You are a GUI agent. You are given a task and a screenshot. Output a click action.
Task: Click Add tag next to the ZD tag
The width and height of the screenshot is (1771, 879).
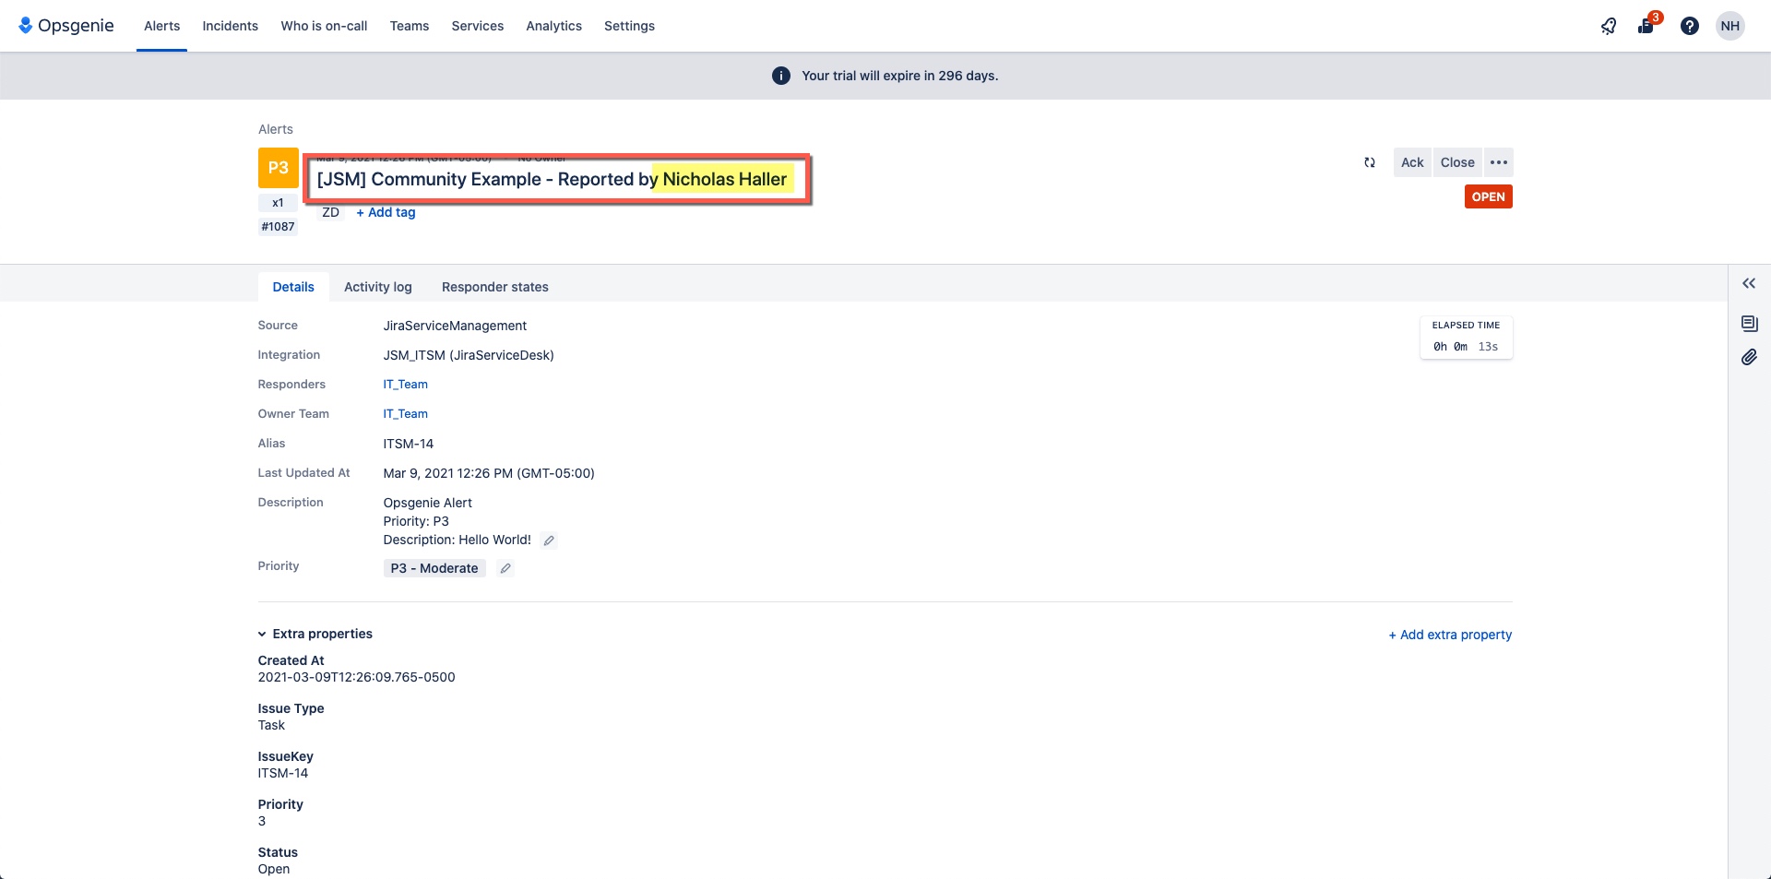385,212
